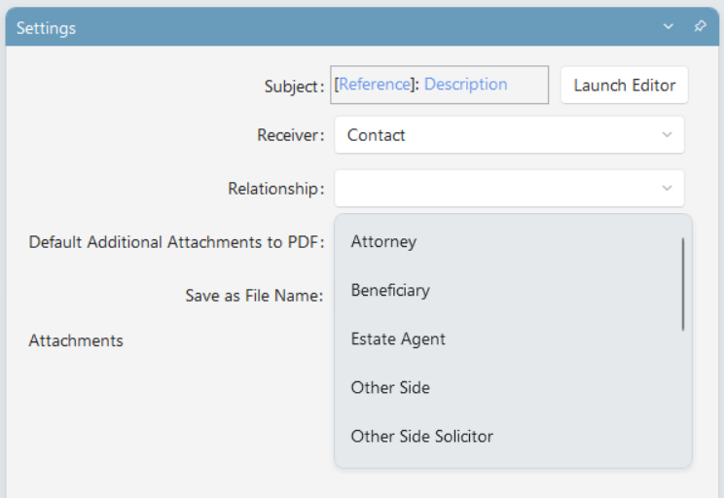Click the empty Relationship combo box

(496, 188)
